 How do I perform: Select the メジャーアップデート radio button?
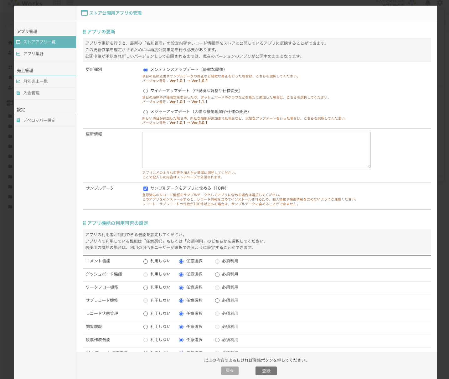pyautogui.click(x=146, y=112)
